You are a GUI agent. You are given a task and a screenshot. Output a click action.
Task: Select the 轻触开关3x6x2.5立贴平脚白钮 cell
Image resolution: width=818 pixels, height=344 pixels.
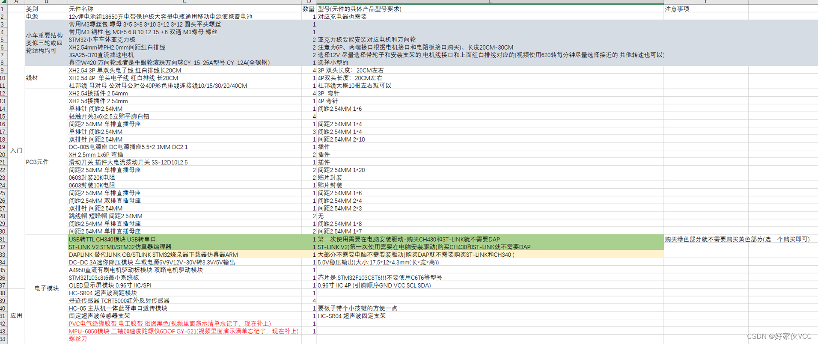[184, 116]
